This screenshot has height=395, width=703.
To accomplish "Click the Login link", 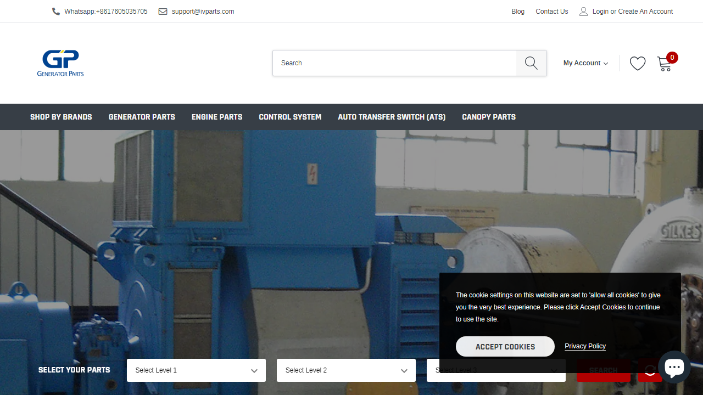I will tap(600, 12).
